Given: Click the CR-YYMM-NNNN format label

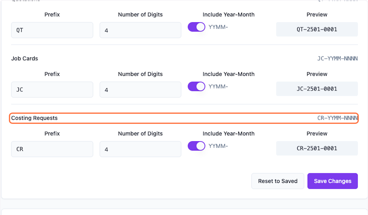Looking at the screenshot, I should 337,118.
